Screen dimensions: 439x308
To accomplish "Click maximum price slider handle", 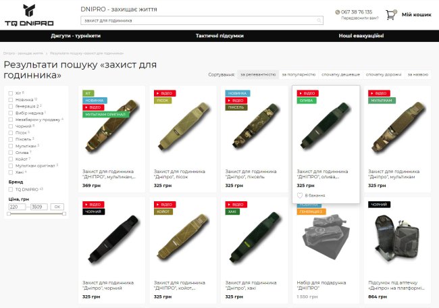I will click(x=64, y=213).
